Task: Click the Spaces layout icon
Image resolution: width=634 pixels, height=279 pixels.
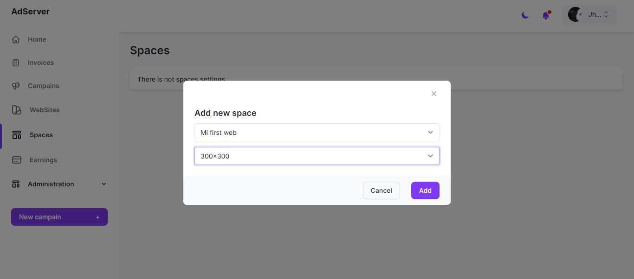Action: (17, 135)
